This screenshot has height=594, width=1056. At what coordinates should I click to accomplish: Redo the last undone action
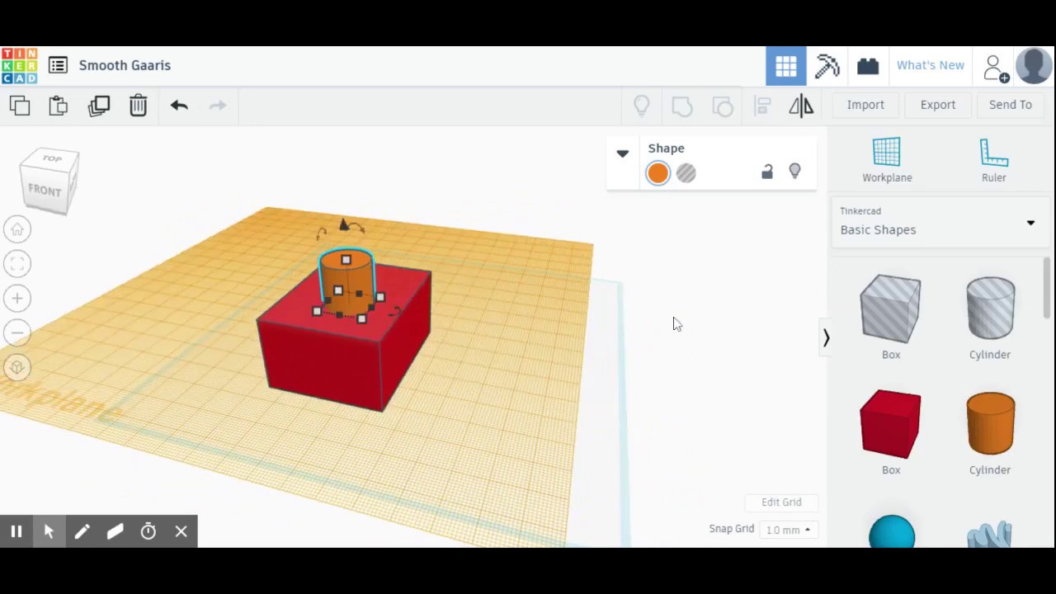[x=218, y=105]
